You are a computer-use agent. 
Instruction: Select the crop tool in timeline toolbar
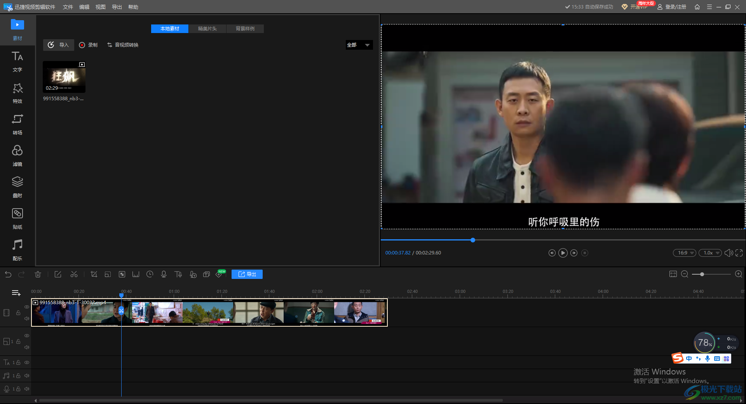94,274
